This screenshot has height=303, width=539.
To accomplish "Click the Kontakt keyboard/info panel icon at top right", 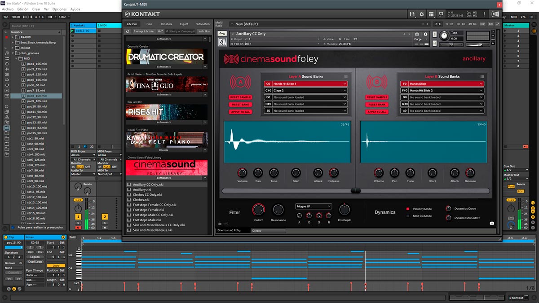I will tap(495, 14).
